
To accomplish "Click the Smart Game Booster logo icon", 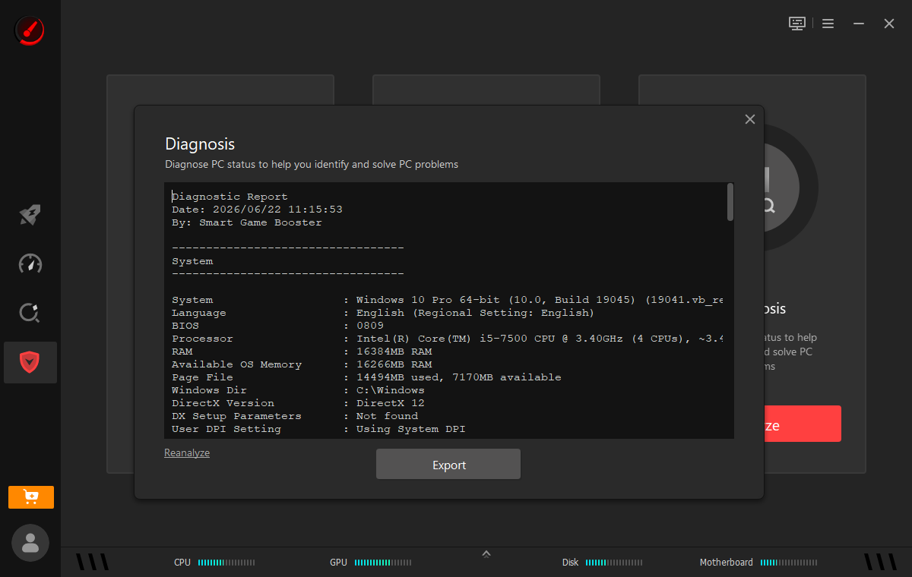I will pyautogui.click(x=29, y=30).
